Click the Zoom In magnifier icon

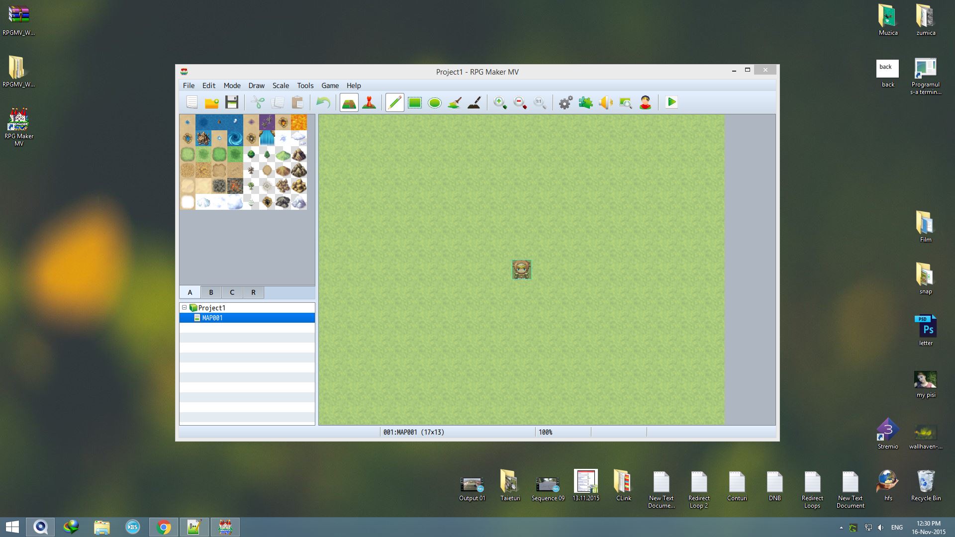(x=500, y=102)
